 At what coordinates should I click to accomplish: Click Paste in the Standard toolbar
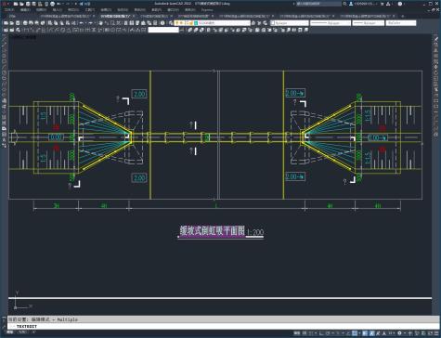(x=62, y=23)
